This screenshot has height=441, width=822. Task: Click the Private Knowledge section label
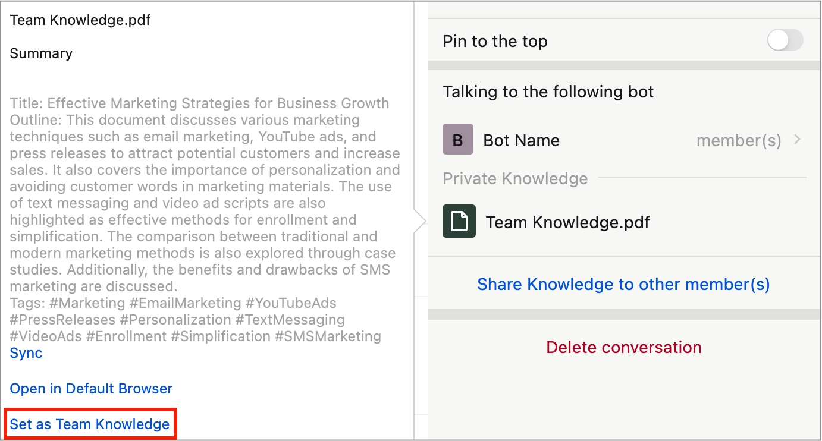[515, 178]
